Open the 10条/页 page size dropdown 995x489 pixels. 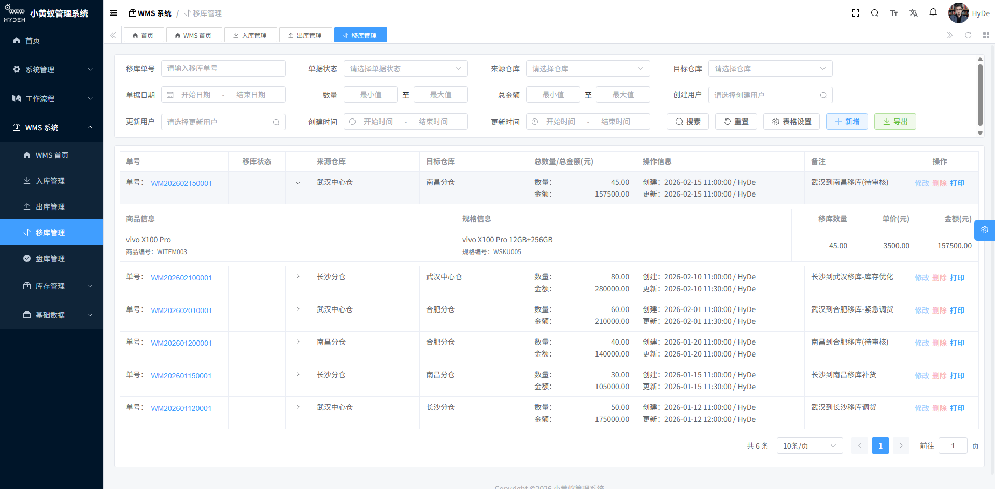point(809,446)
